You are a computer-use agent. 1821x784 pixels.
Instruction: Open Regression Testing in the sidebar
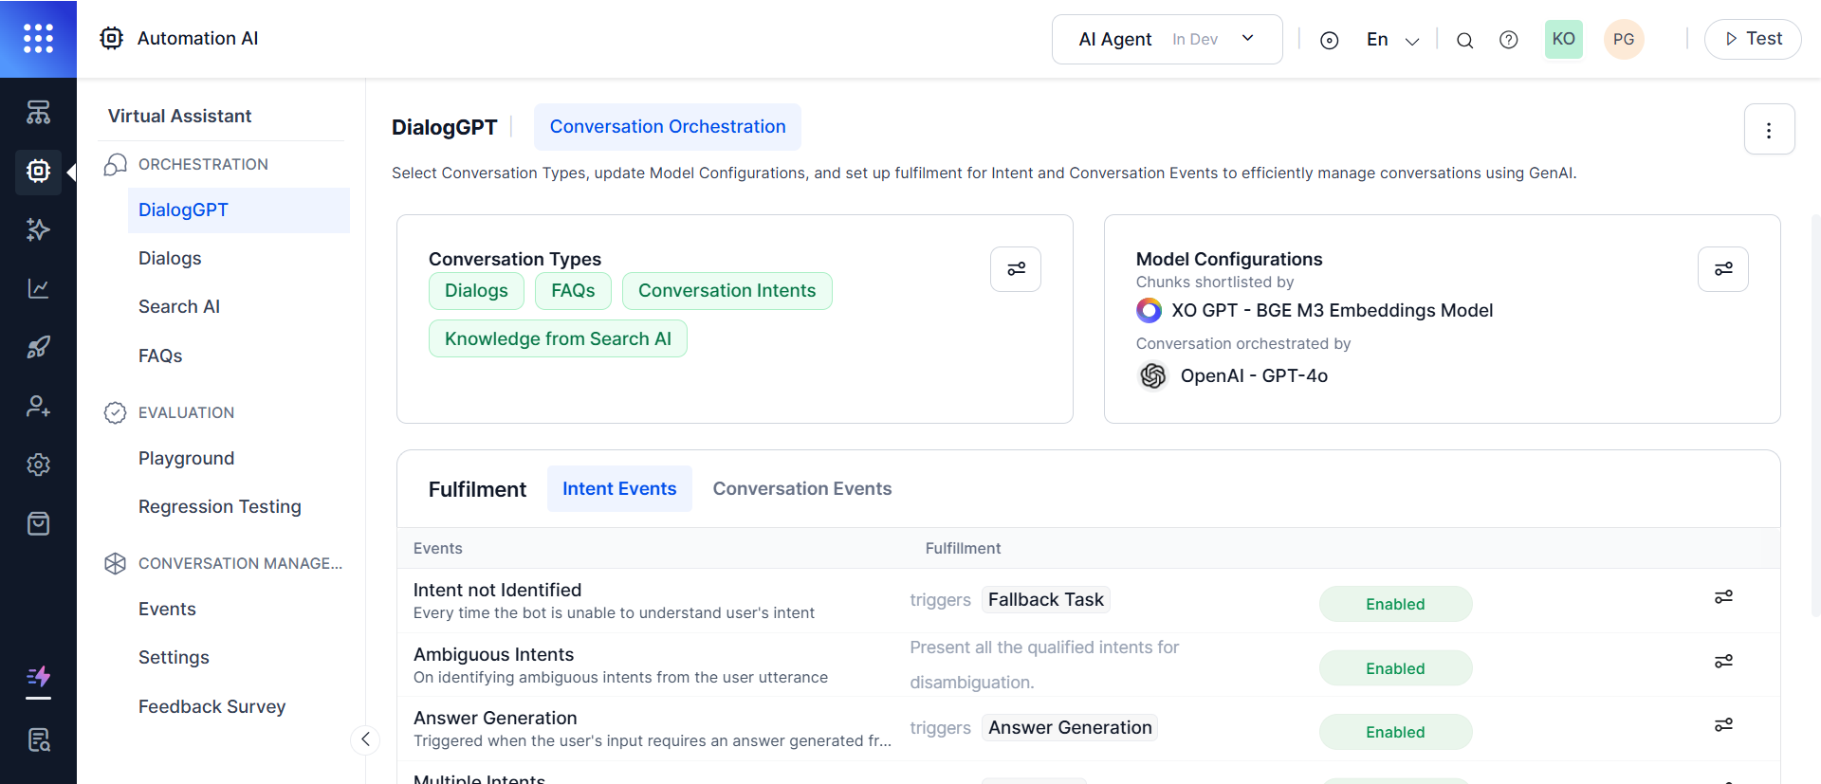pyautogui.click(x=219, y=506)
